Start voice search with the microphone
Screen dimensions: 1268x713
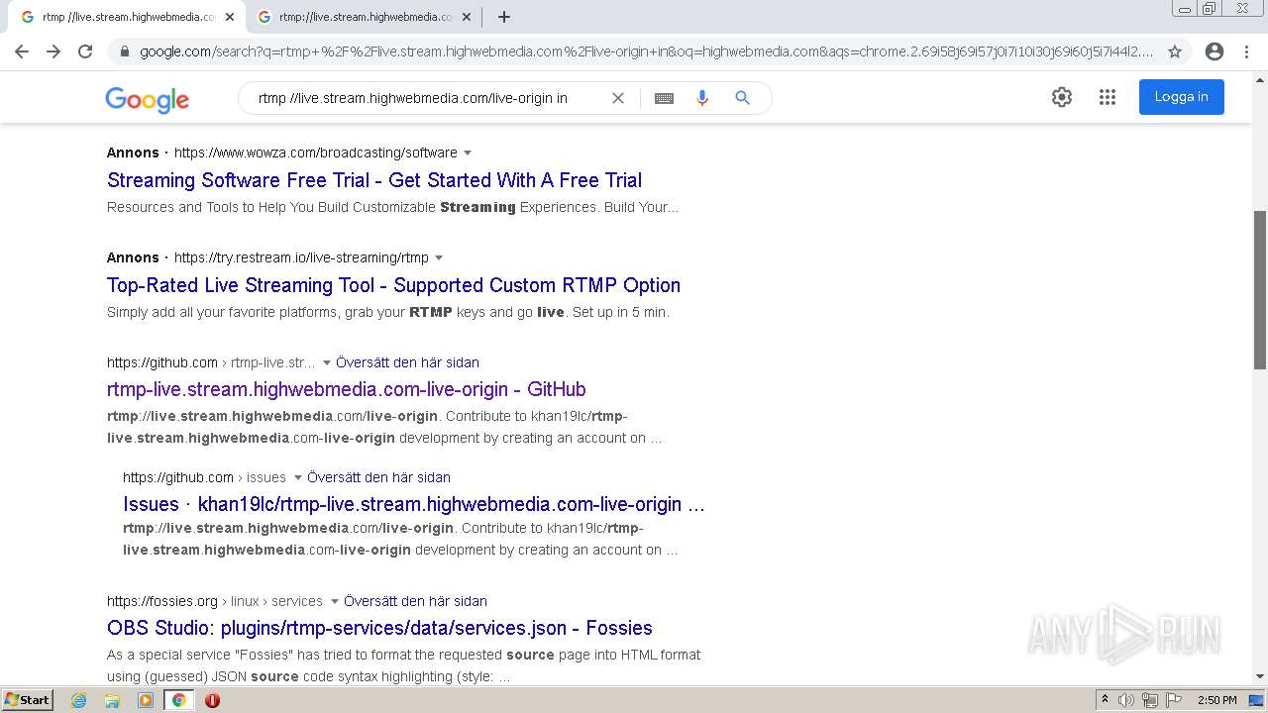pos(702,98)
